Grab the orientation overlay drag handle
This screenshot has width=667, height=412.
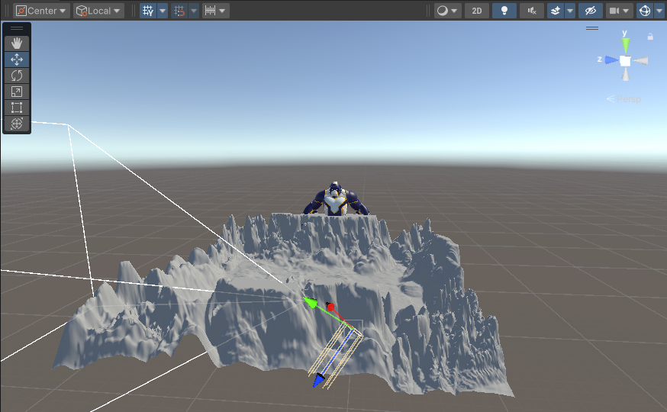pos(592,28)
